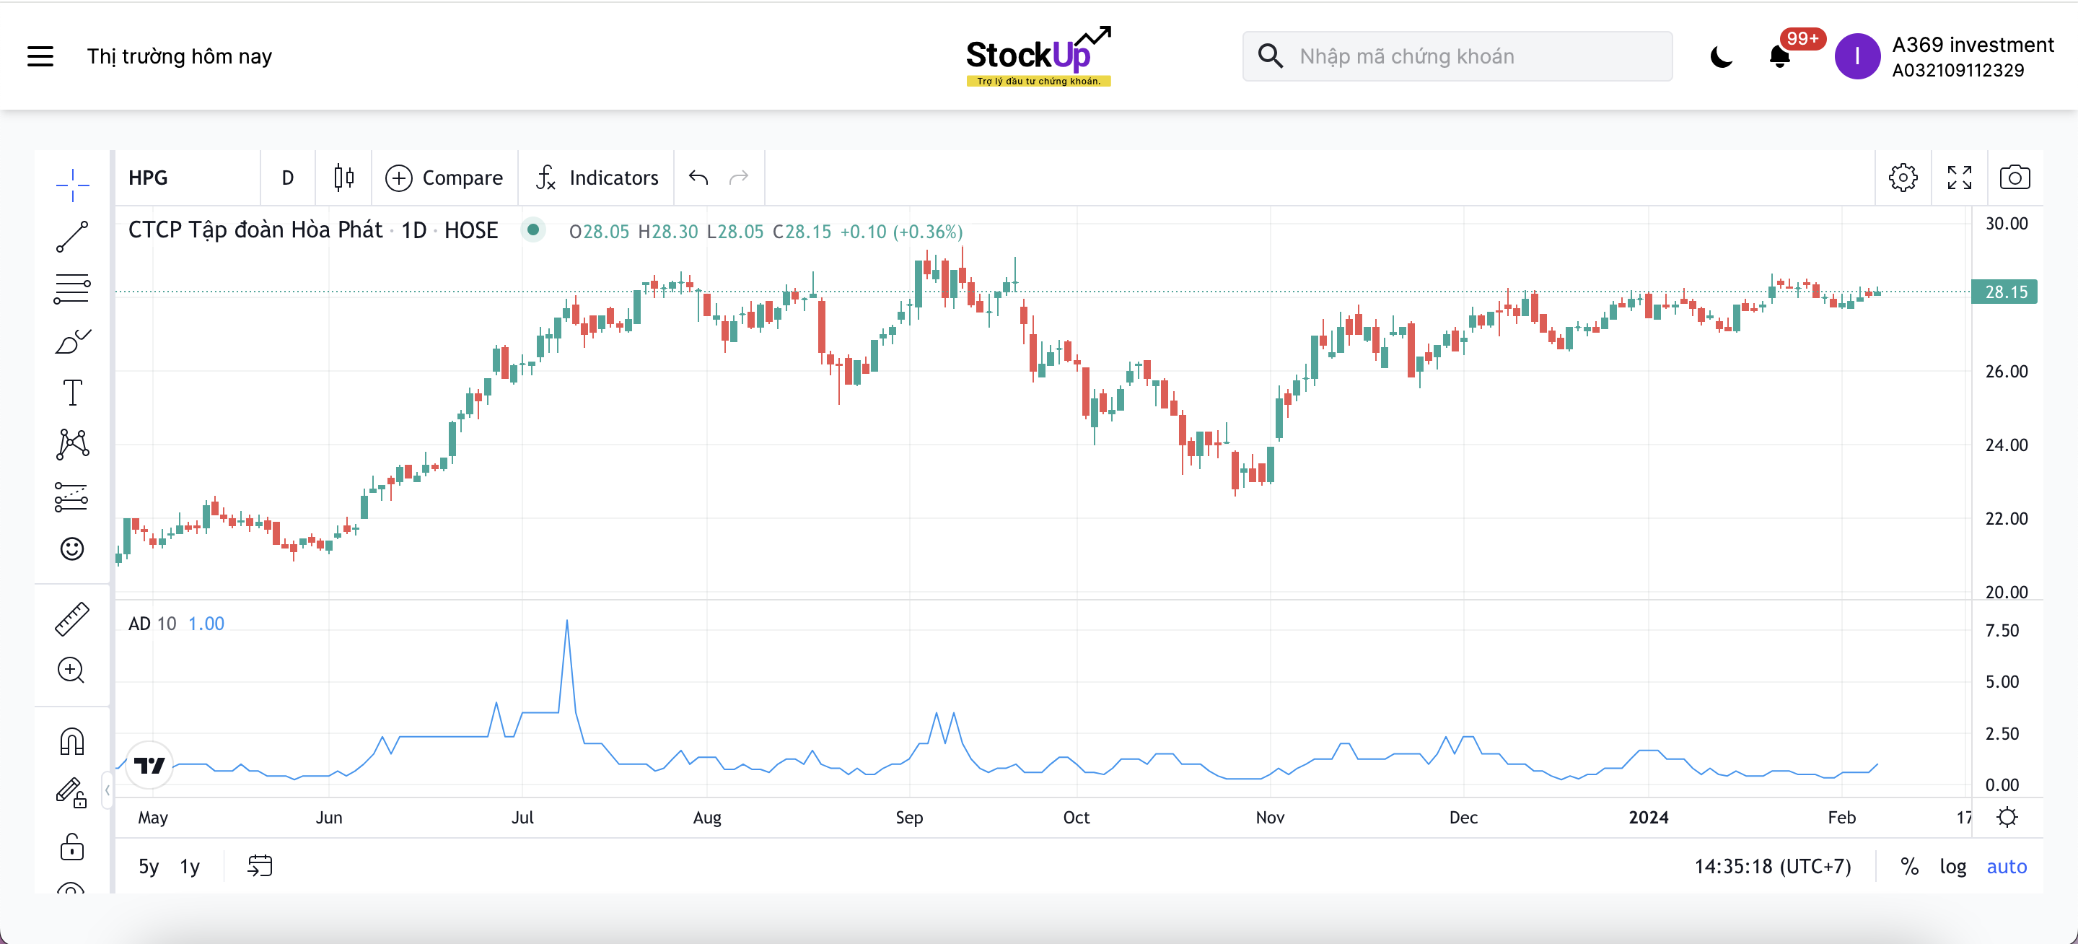Image resolution: width=2078 pixels, height=944 pixels.
Task: Click the AD 10 indicator label
Action: [x=152, y=624]
